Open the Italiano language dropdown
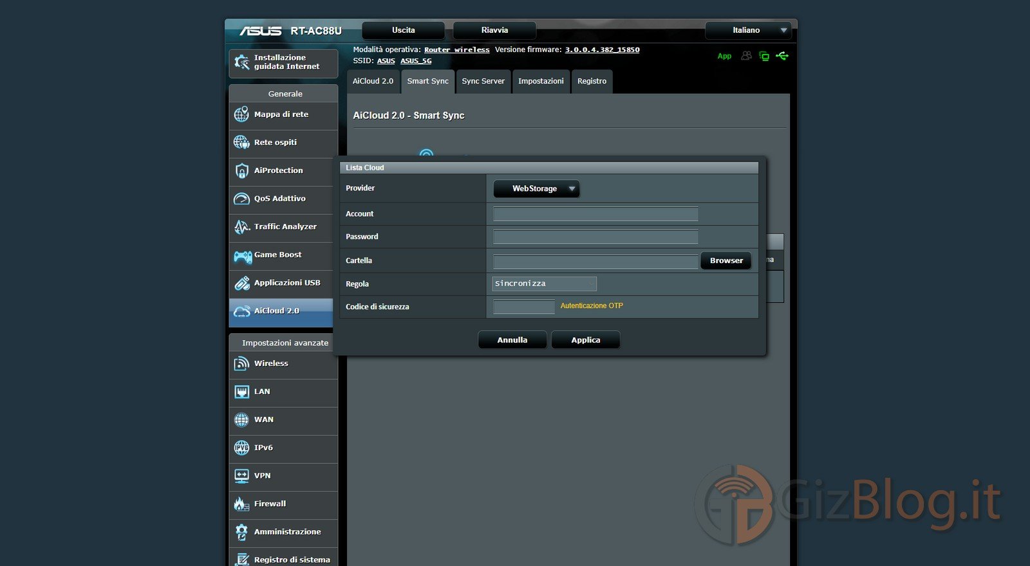The image size is (1030, 566). coord(747,30)
